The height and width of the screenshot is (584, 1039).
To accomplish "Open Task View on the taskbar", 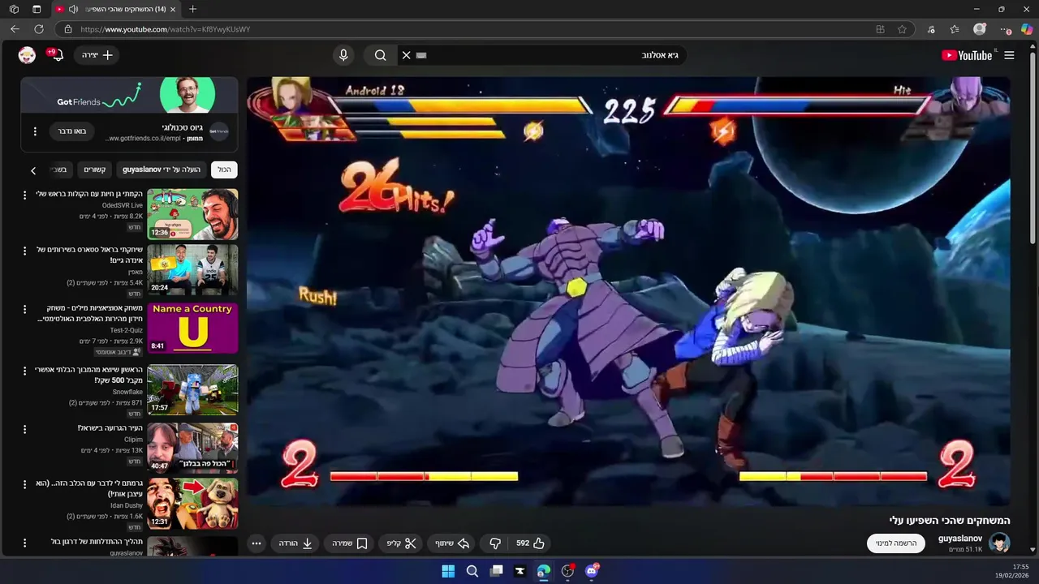I will point(496,571).
